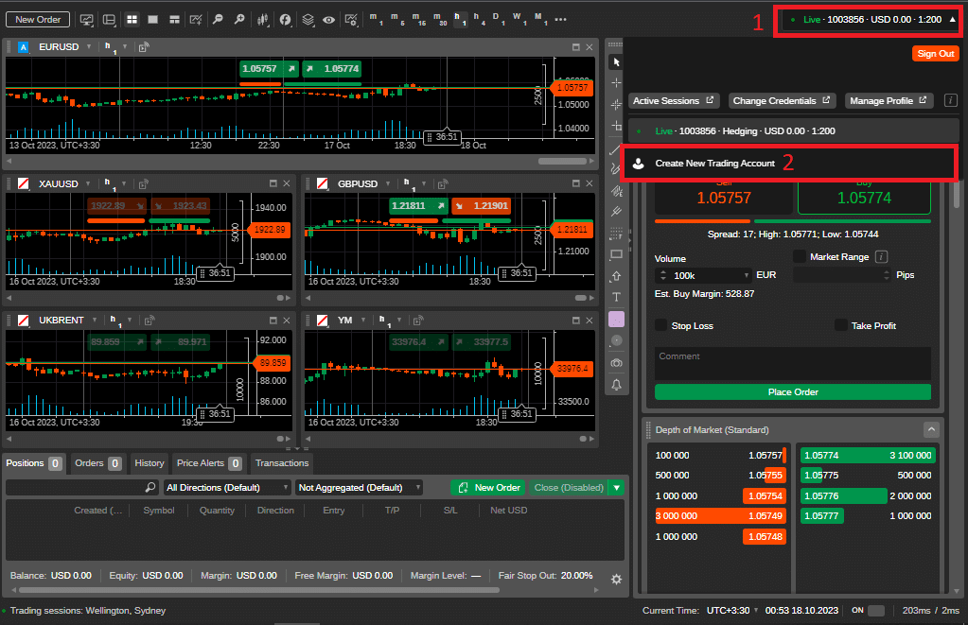Zoom in the chart

(x=239, y=20)
